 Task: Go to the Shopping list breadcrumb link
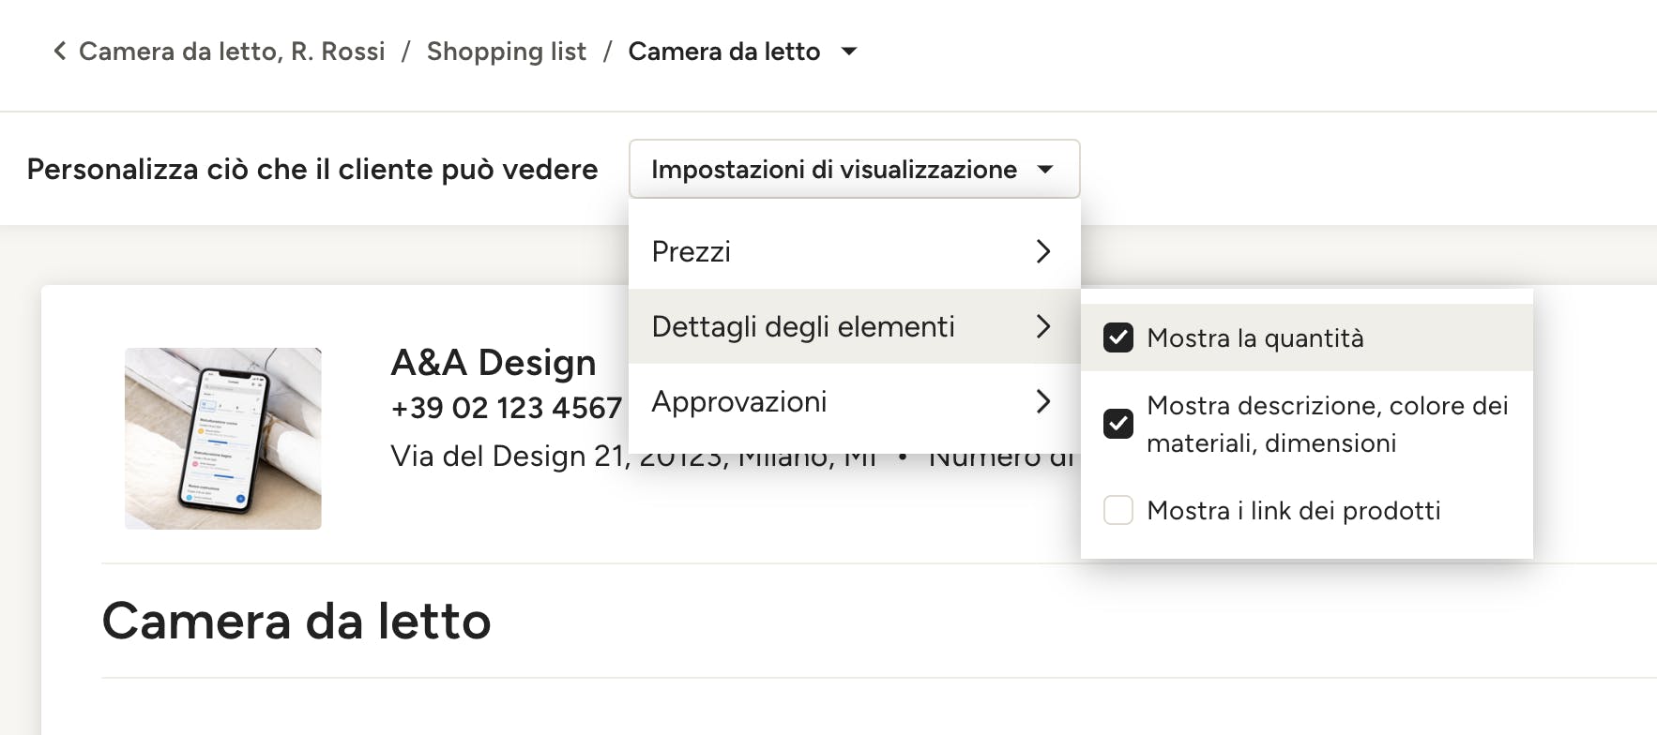506,51
